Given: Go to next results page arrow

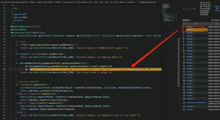Looking at the screenshot, I should [x=195, y=9].
